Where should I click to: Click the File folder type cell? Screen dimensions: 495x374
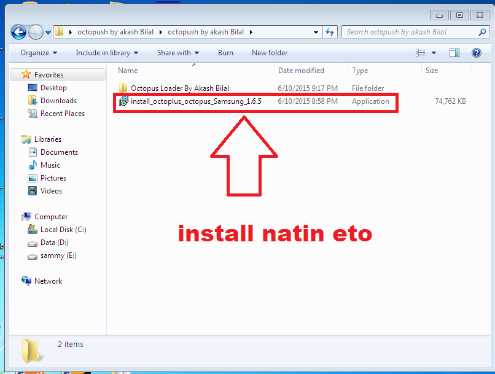[x=368, y=88]
